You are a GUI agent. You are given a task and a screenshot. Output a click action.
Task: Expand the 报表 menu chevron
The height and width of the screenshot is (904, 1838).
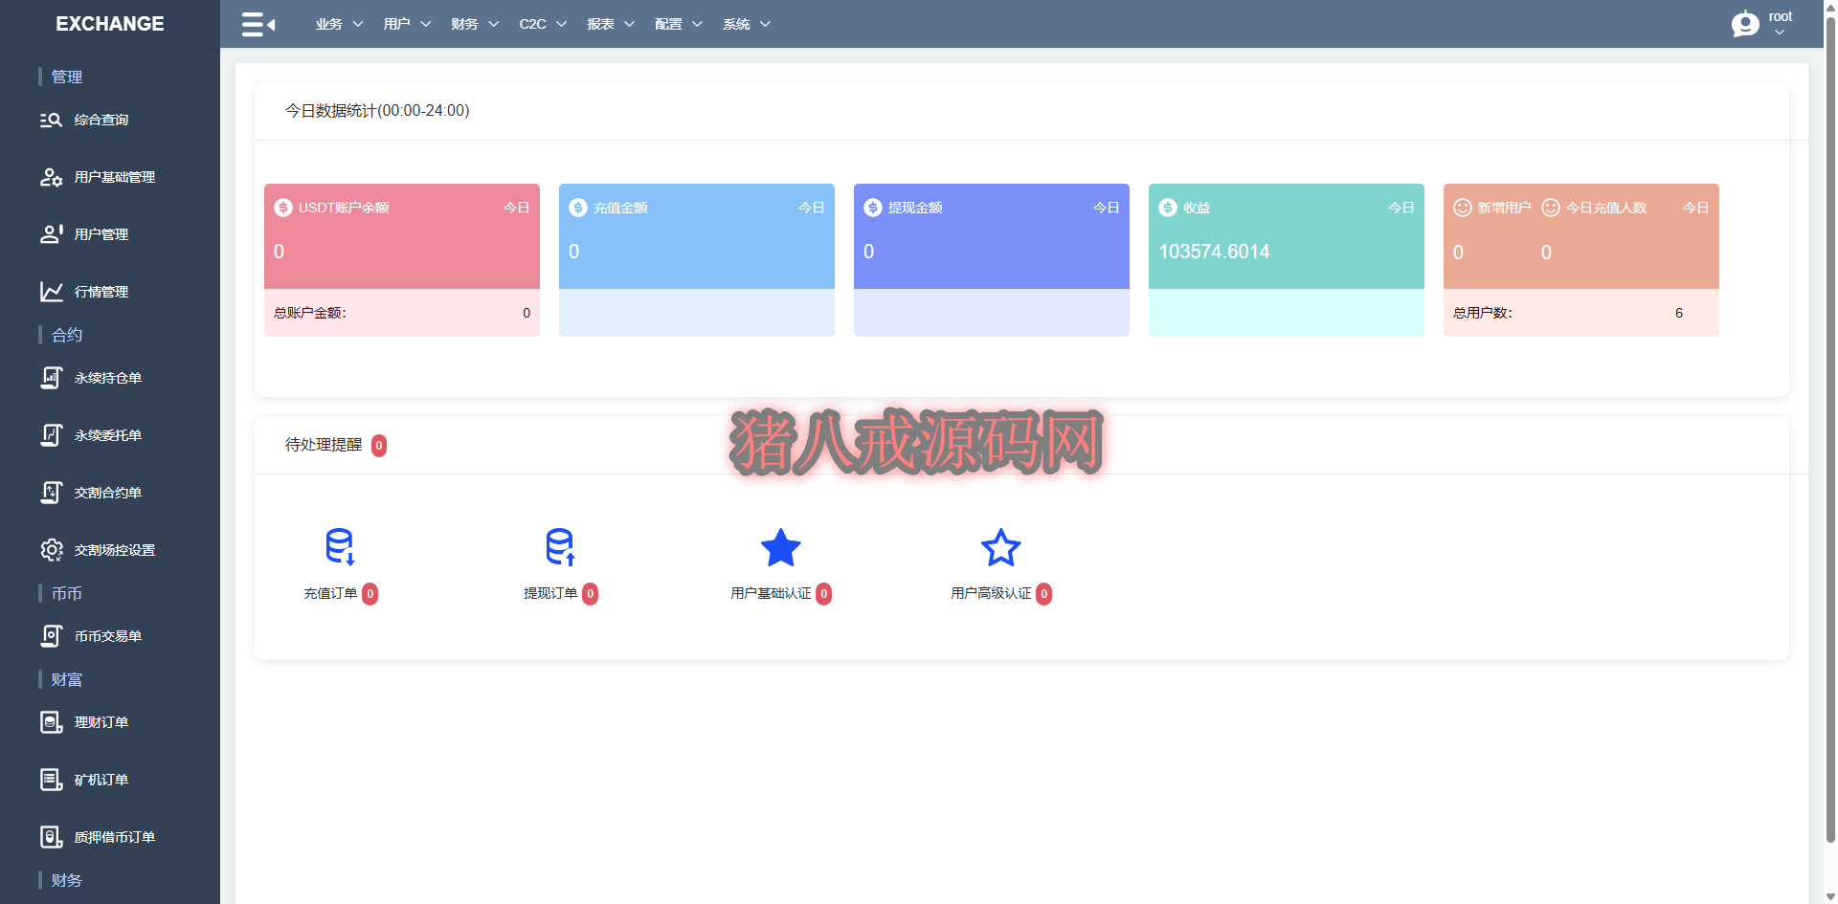pyautogui.click(x=630, y=24)
